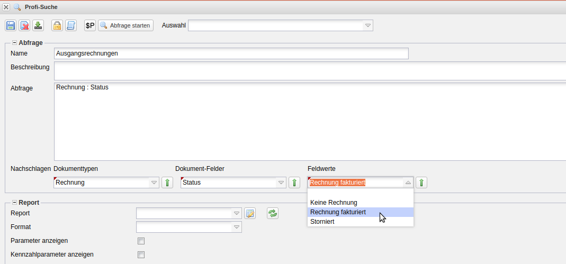The height and width of the screenshot is (264, 566).
Task: Collapse the Report section
Action: pyautogui.click(x=14, y=203)
